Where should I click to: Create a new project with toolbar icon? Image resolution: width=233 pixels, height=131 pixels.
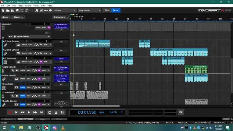pyautogui.click(x=3, y=10)
